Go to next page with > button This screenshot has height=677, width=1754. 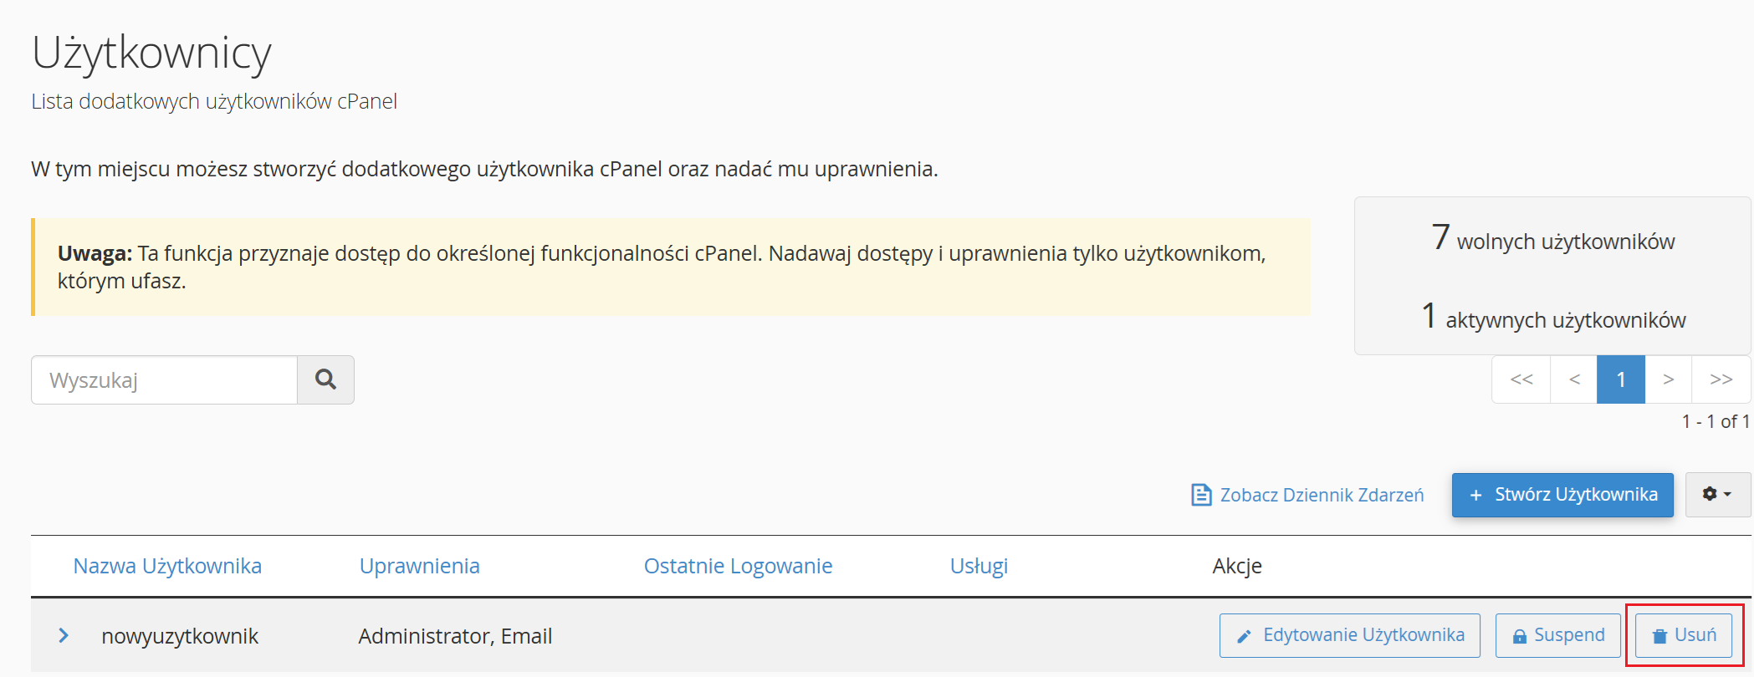tap(1668, 379)
